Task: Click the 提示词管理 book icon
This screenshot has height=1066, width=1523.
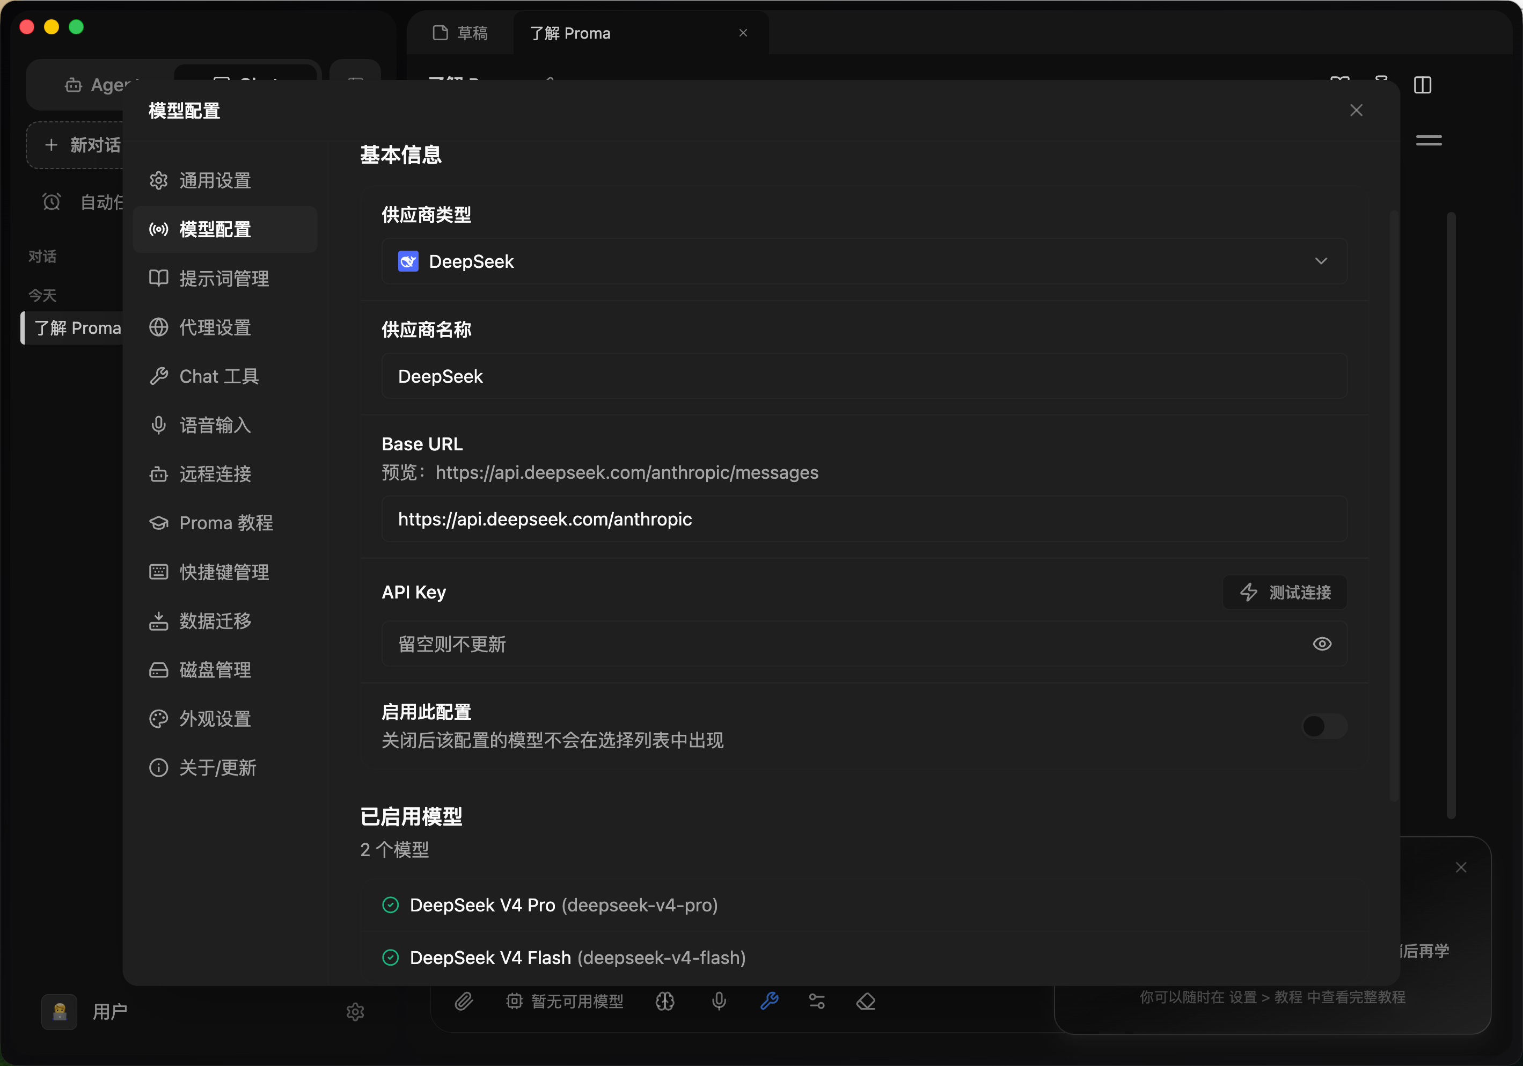Action: click(x=158, y=279)
